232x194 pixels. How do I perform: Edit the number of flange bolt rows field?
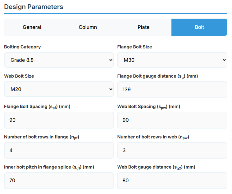coord(59,150)
